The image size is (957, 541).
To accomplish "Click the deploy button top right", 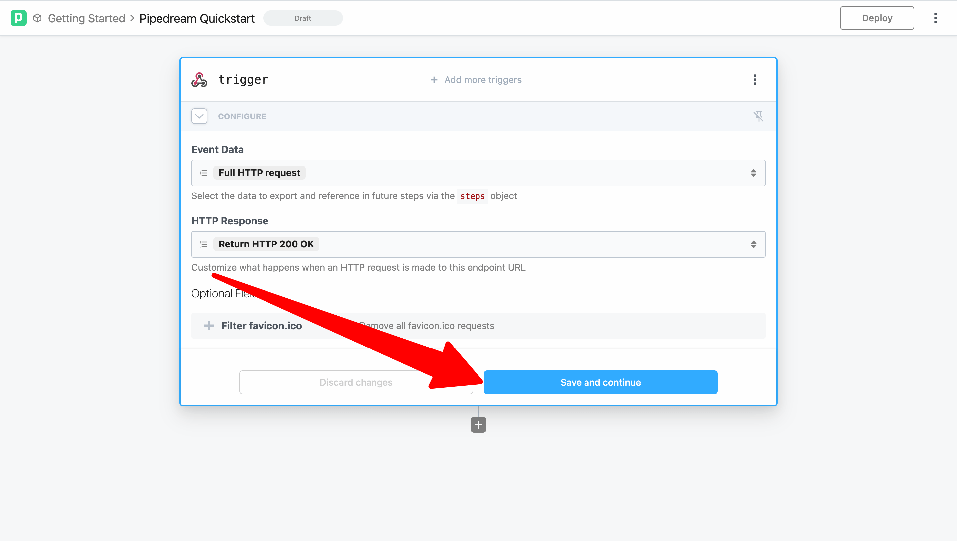I will point(877,18).
